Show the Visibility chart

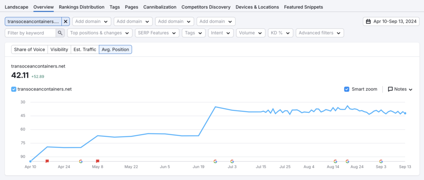tap(59, 49)
